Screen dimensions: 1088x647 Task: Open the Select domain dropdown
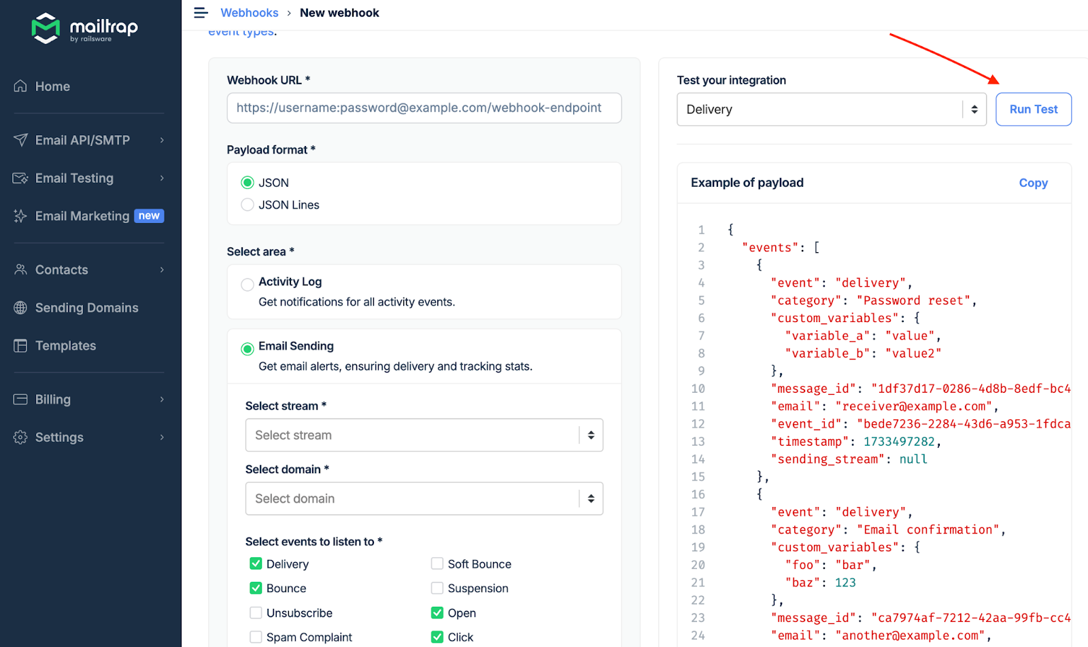coord(424,499)
